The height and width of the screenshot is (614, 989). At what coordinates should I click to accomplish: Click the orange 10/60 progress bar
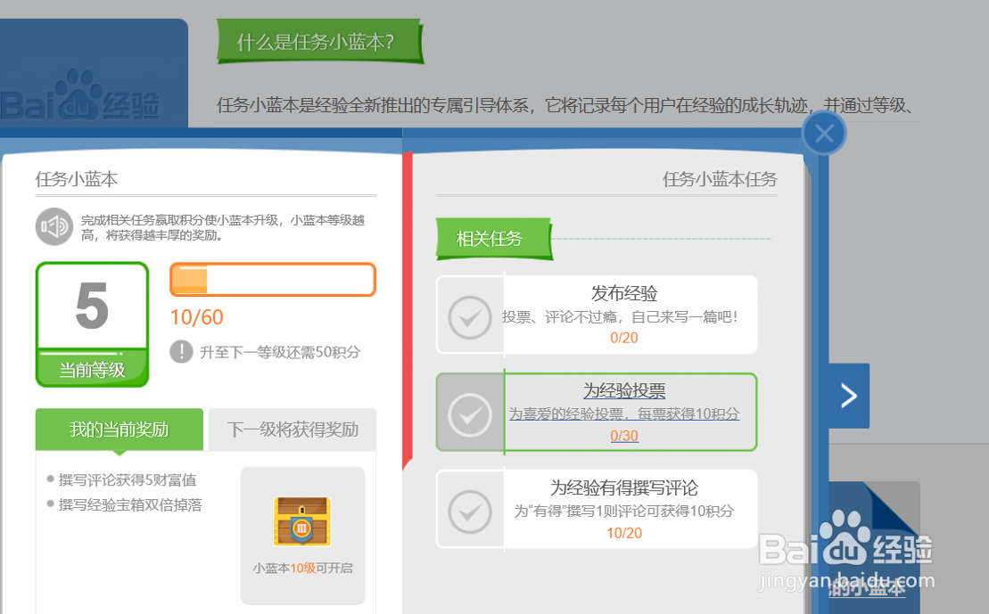pyautogui.click(x=272, y=279)
